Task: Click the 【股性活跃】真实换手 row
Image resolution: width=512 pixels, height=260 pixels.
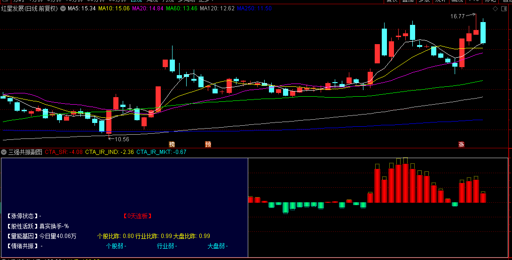Action: click(38, 226)
